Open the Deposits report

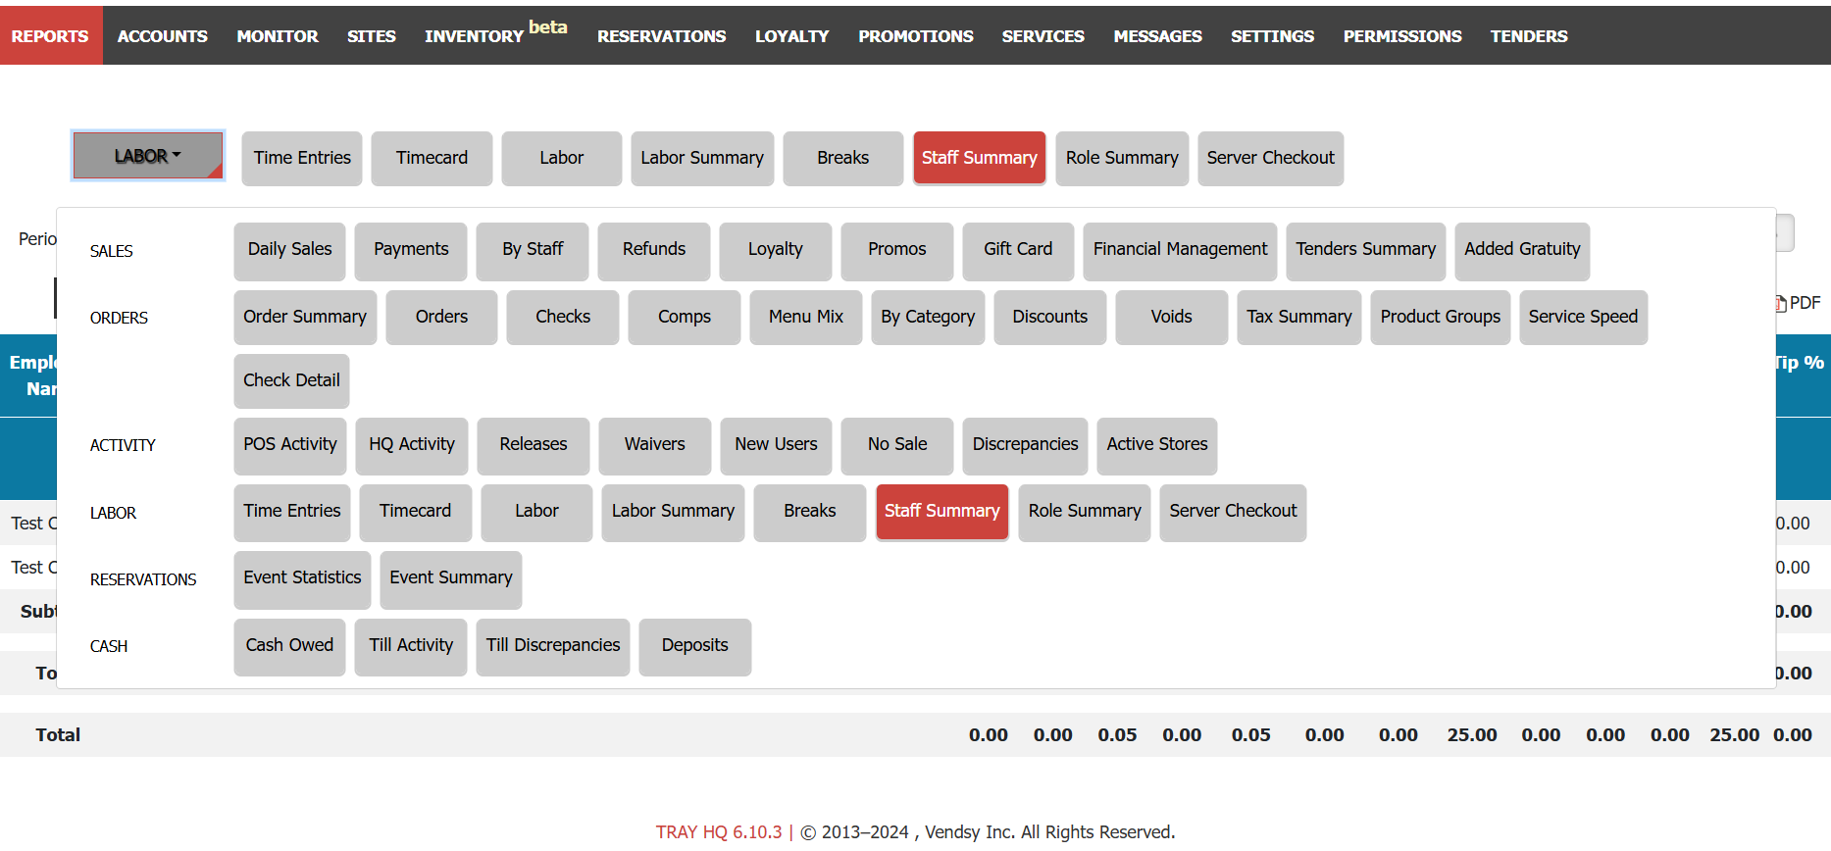[x=694, y=646]
